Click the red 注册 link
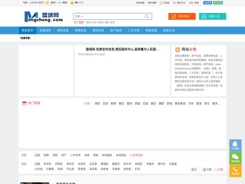The height and width of the screenshot is (184, 245). click(x=191, y=3)
